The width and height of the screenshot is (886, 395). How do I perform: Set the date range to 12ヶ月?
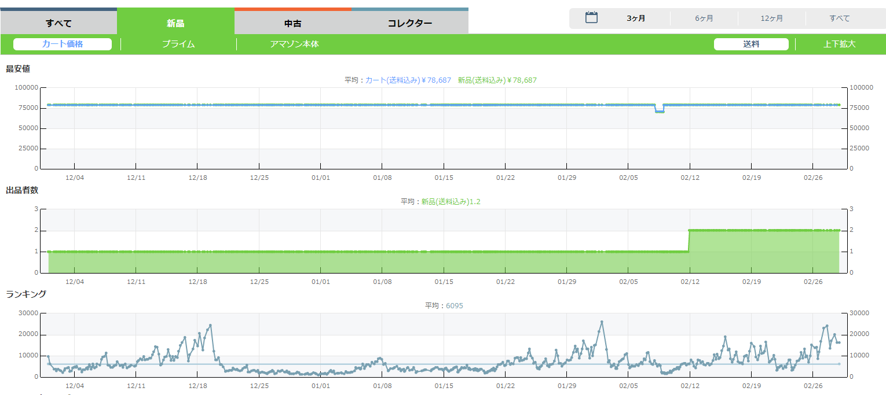pos(771,19)
